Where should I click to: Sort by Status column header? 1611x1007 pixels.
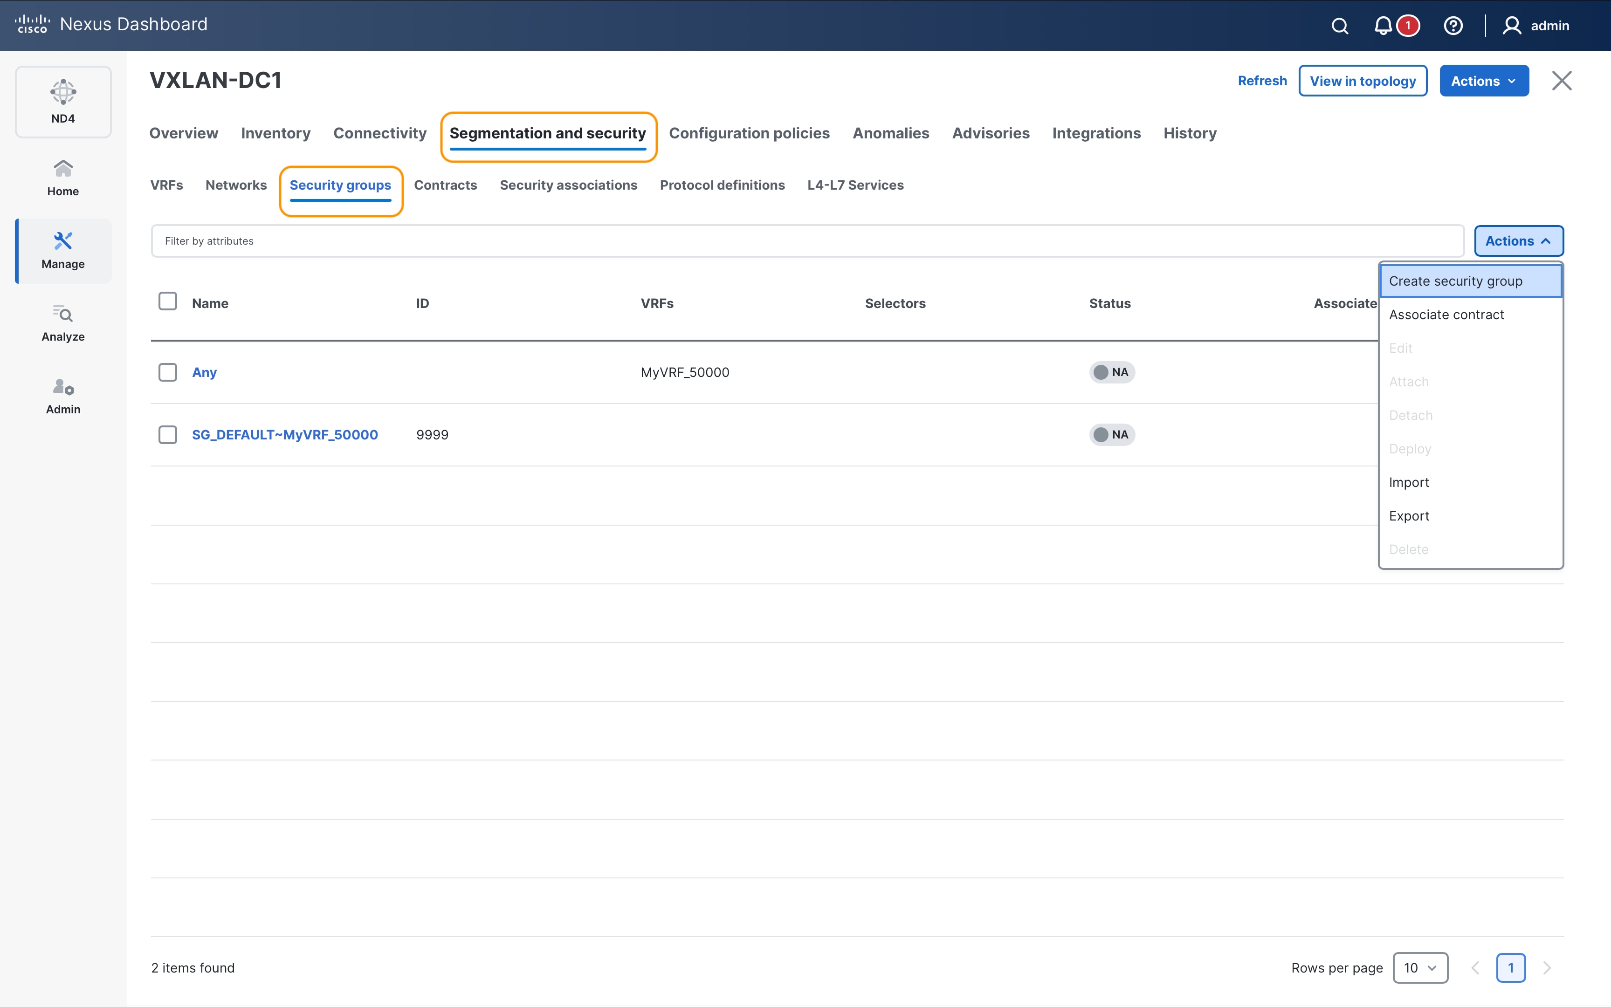[1110, 304]
